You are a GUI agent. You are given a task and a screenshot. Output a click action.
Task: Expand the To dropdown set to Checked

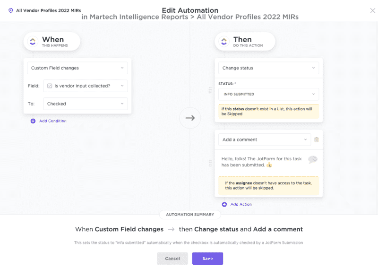(x=85, y=104)
